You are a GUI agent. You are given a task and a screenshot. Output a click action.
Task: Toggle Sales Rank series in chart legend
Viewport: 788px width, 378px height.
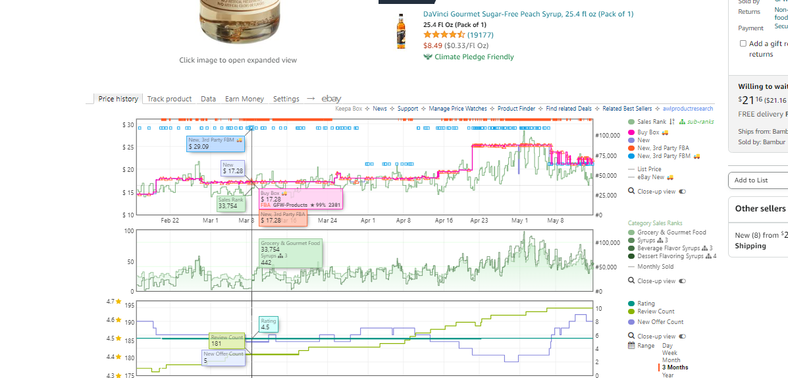click(x=646, y=122)
